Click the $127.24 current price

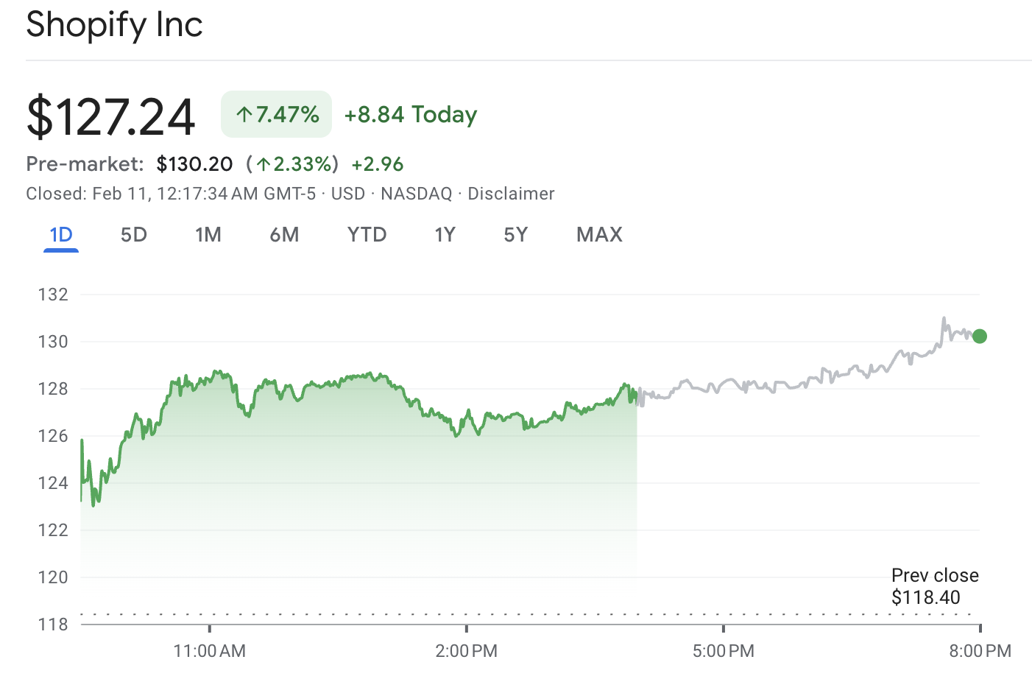coord(110,114)
